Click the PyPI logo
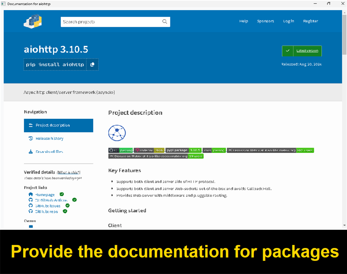 click(x=32, y=21)
